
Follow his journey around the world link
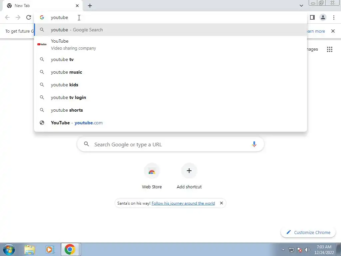[x=183, y=203]
